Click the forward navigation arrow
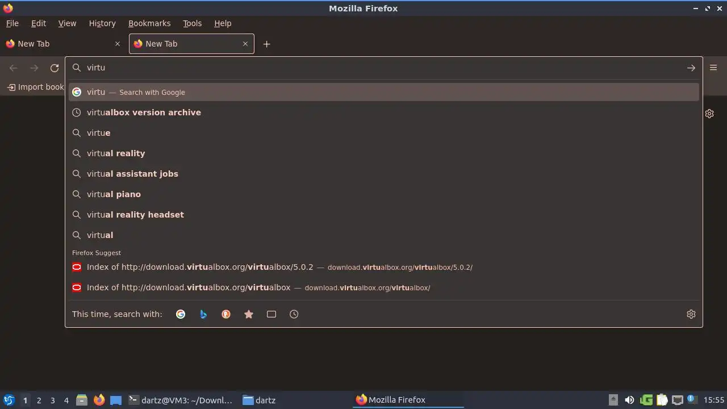 [x=34, y=68]
